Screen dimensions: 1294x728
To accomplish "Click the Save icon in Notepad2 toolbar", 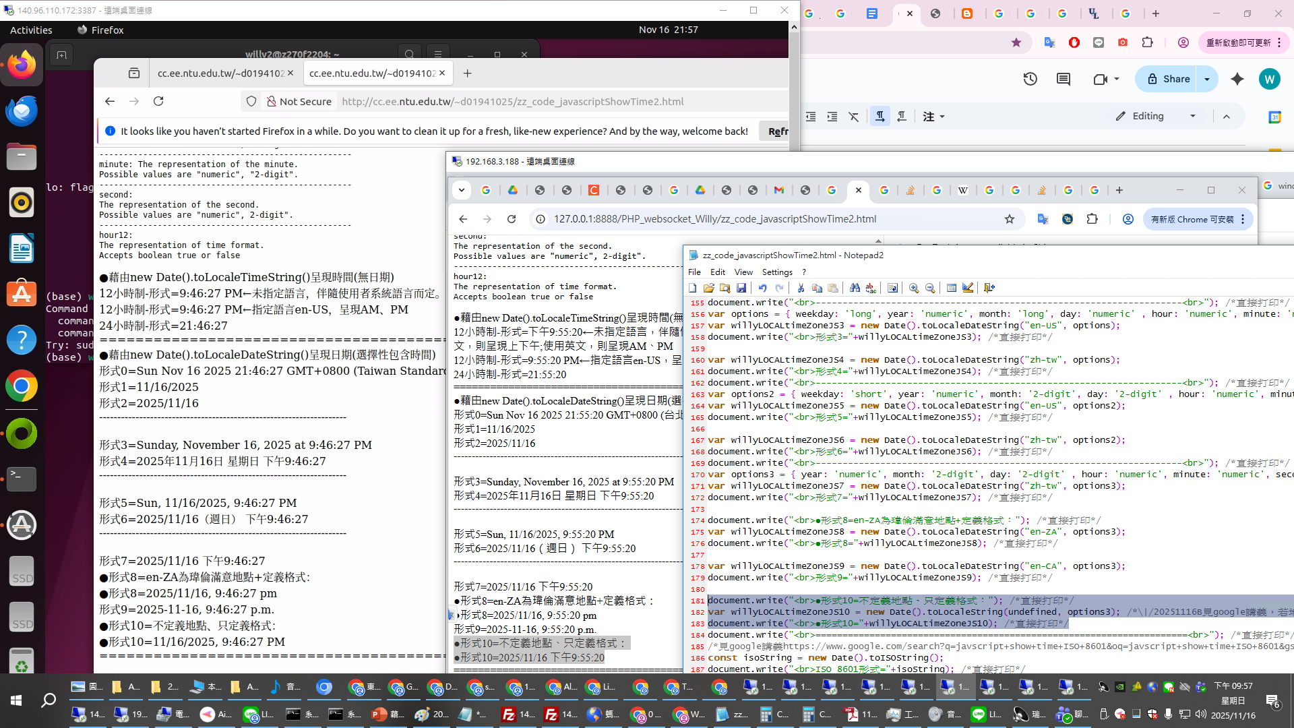I will pyautogui.click(x=741, y=288).
